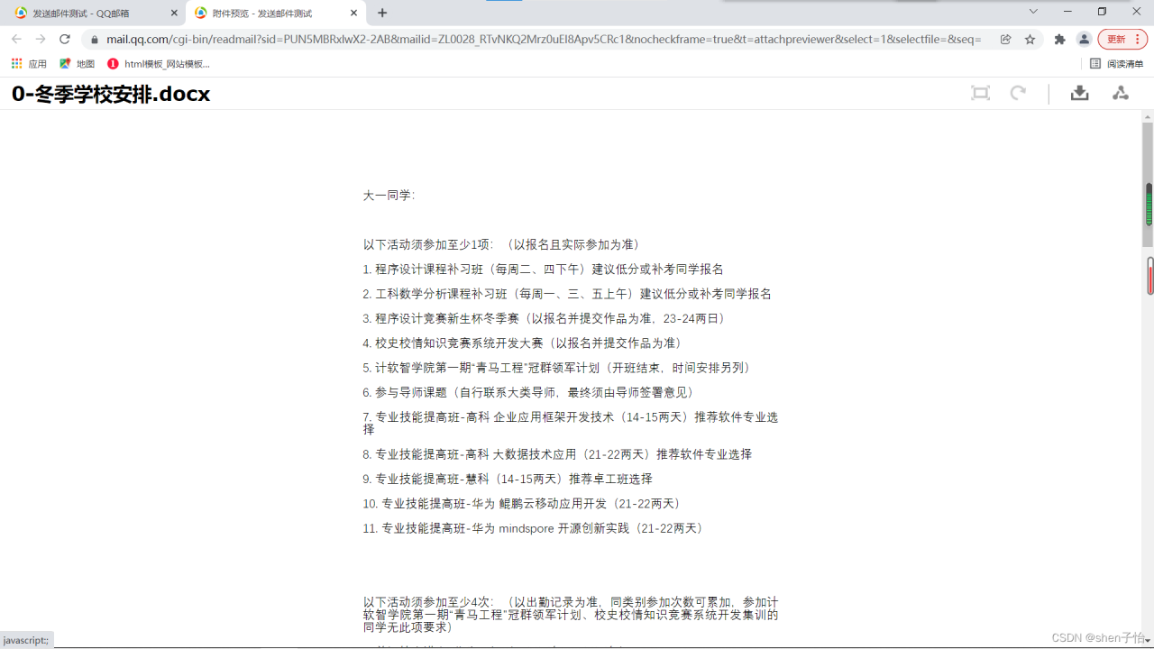Open the browser Extensions puzzle icon
The height and width of the screenshot is (649, 1154).
(x=1058, y=39)
